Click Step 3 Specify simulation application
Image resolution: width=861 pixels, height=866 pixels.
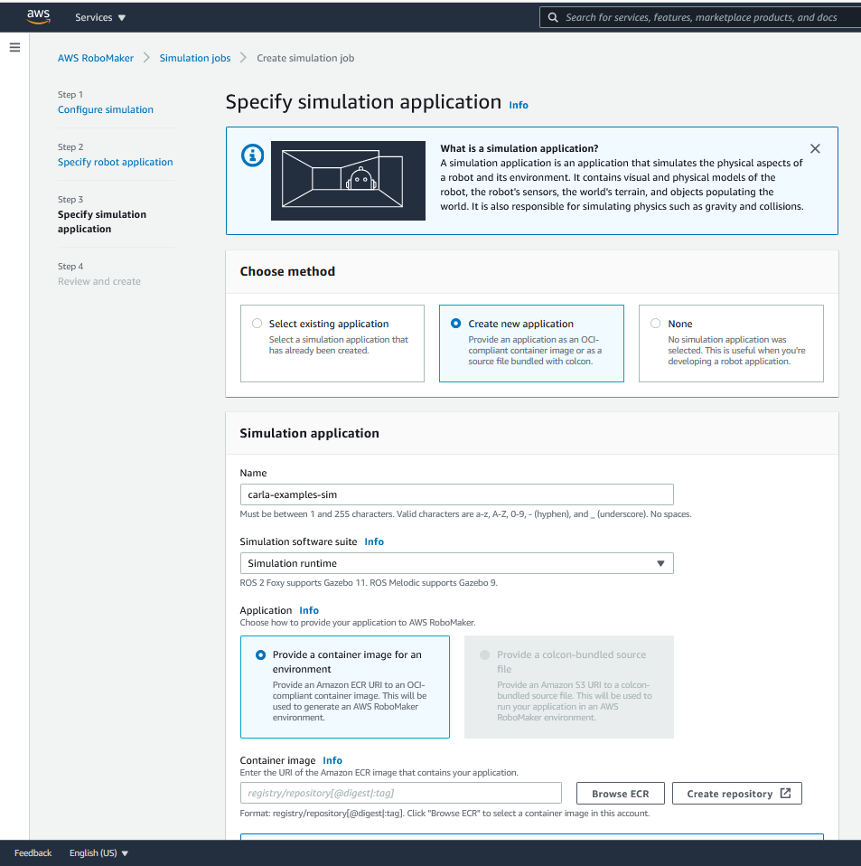click(102, 221)
